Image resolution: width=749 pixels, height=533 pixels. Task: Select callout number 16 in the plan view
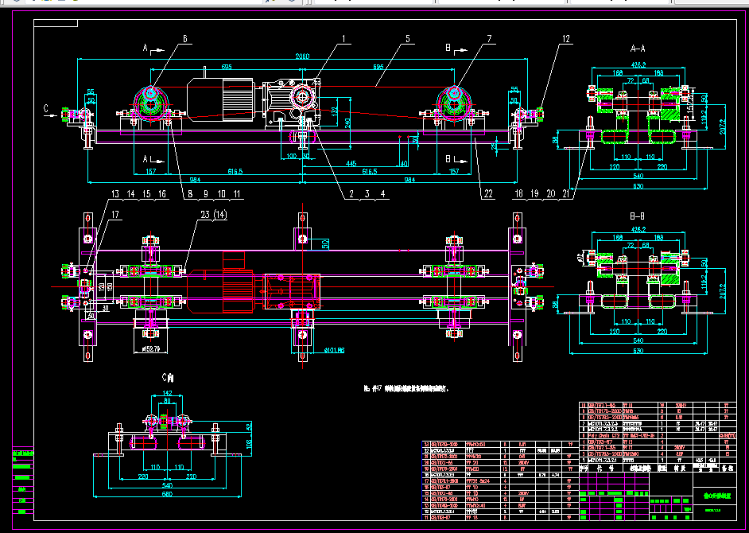162,193
